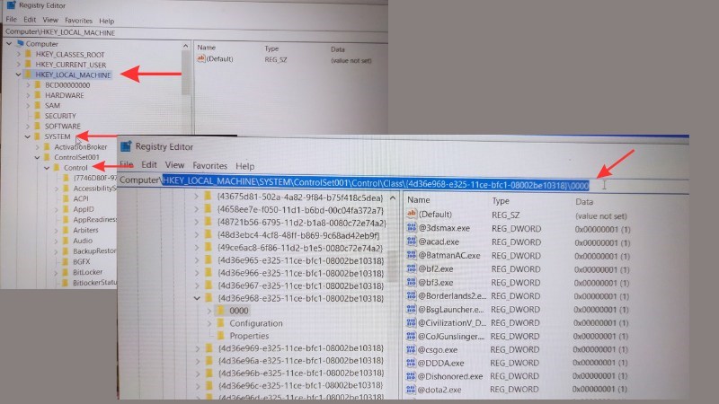Viewport: 719px width, 404px height.
Task: Select {4d36e969-e325-11ce-bfc1-08002be10318} key
Action: (301, 348)
